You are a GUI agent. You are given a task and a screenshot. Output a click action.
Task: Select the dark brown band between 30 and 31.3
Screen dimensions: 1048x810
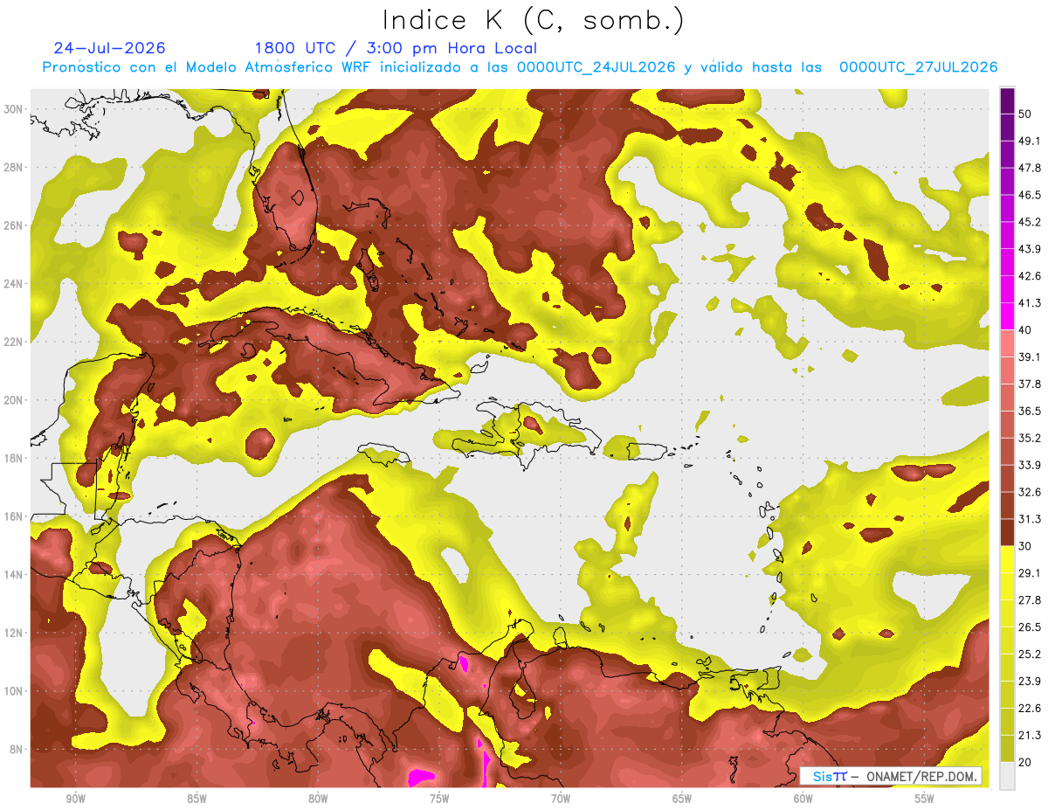(x=1007, y=532)
